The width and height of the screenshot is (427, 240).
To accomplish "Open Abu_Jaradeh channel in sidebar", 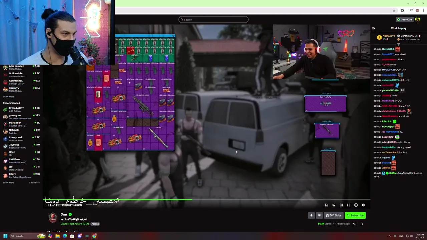I will (x=21, y=67).
